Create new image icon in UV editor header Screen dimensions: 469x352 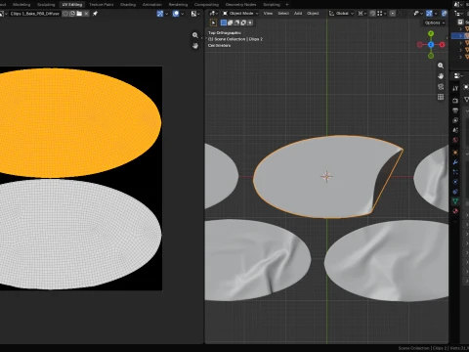[x=72, y=14]
